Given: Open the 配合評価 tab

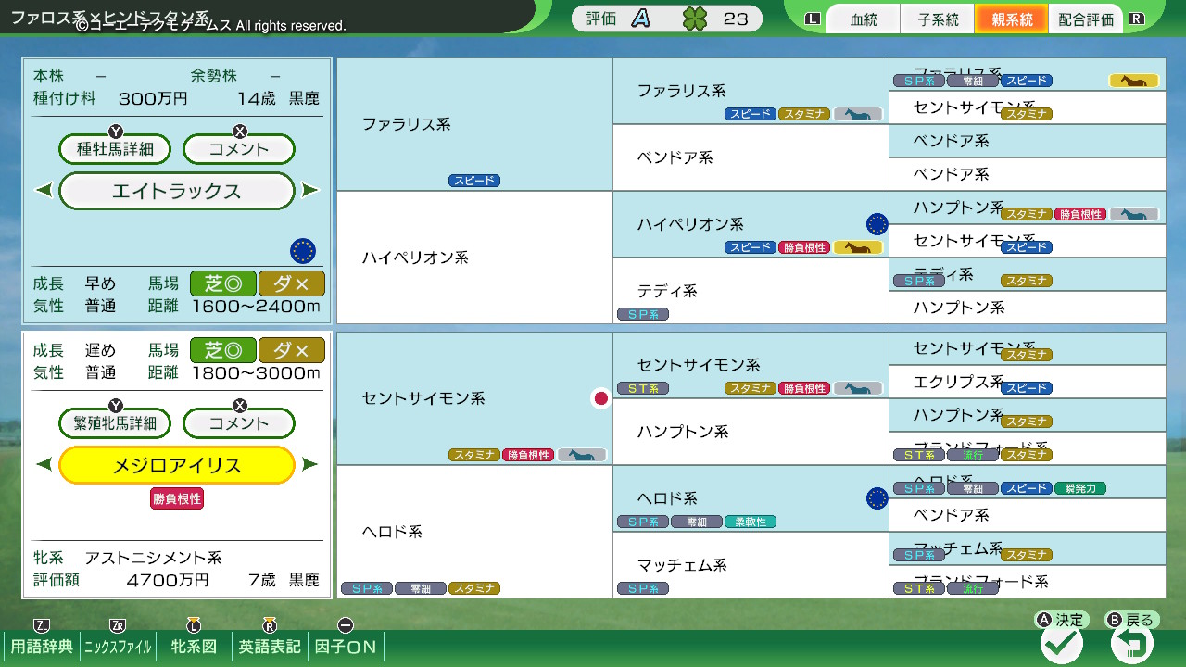Looking at the screenshot, I should 1085,19.
